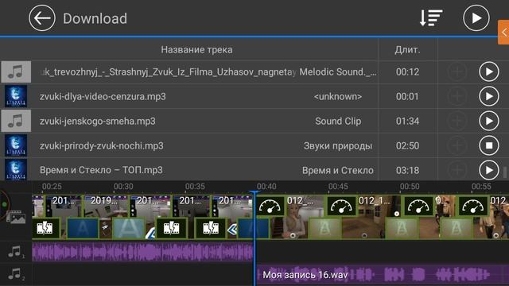Select the Моя запись 16.wav audio clip

[383, 275]
